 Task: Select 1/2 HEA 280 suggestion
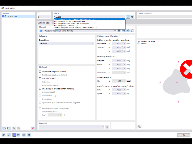coord(89,28)
